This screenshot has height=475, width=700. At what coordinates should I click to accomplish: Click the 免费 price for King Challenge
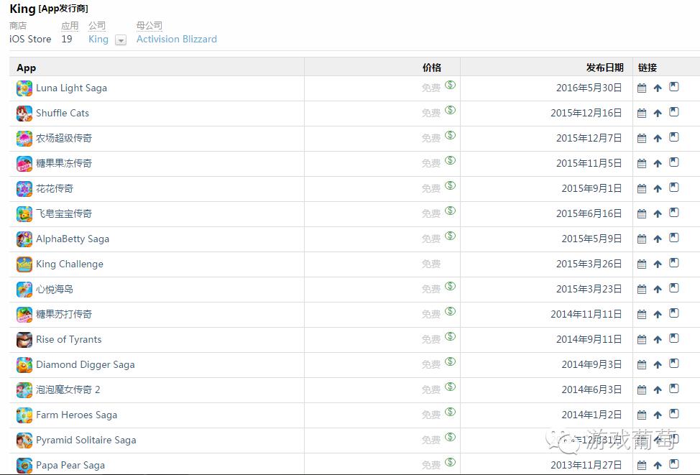(431, 264)
